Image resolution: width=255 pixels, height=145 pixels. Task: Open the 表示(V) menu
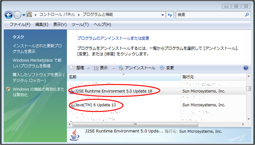click(x=60, y=25)
